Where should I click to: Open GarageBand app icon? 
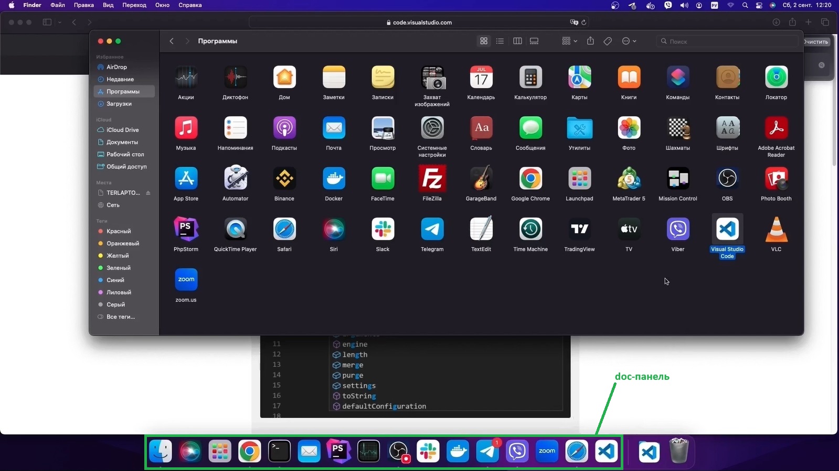[481, 179]
